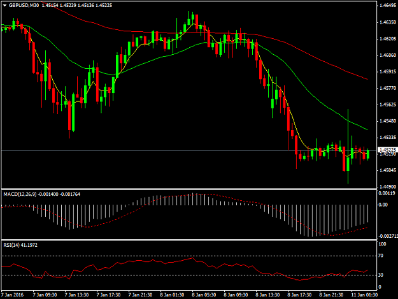Click time axis label 7 Jan 13:30

(x=76, y=295)
